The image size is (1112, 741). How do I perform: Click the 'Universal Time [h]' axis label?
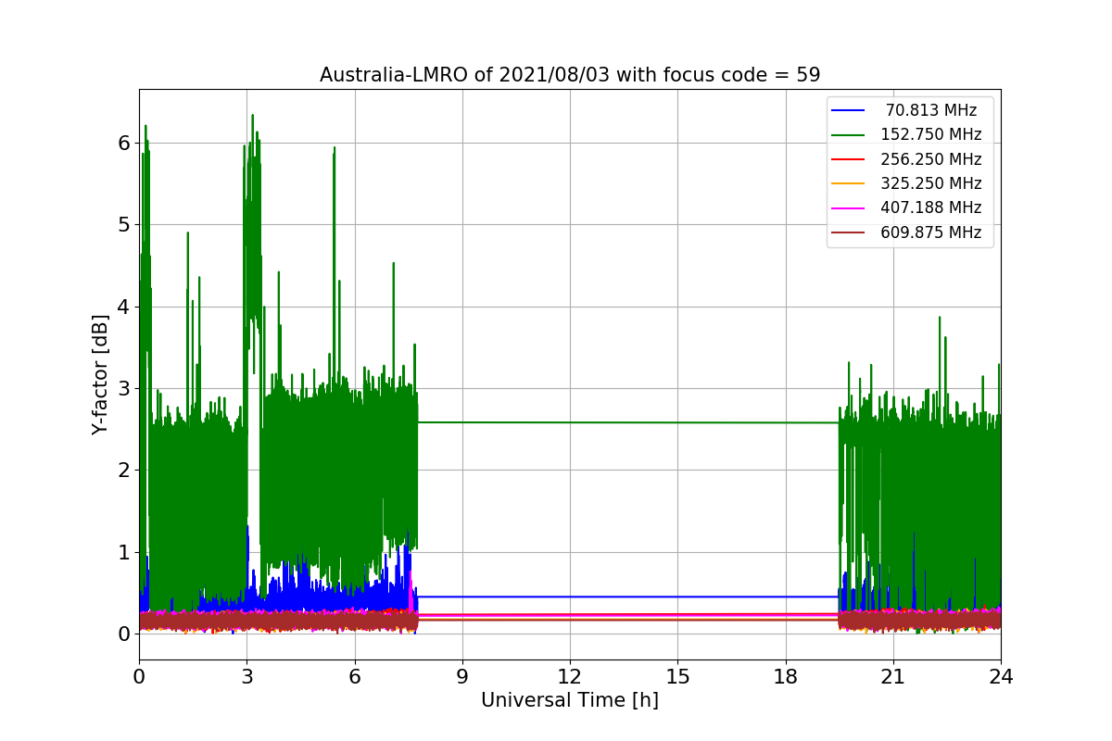pyautogui.click(x=570, y=701)
